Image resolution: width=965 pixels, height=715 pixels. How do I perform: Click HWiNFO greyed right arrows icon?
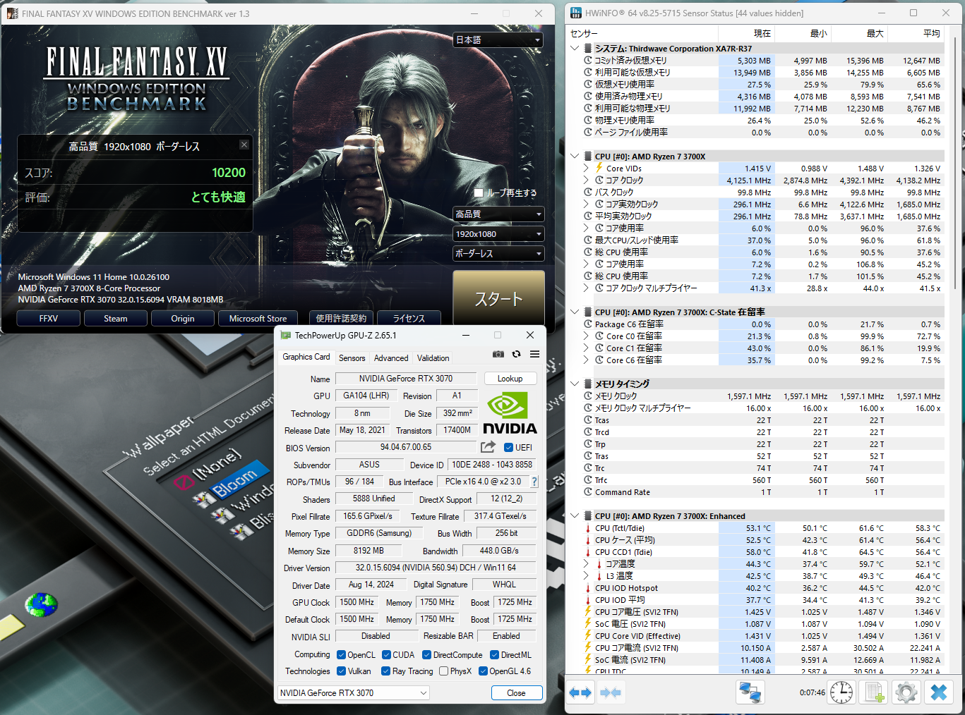[x=611, y=692]
